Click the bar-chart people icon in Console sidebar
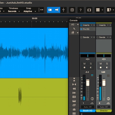The width and height of the screenshot is (115, 115). click(x=74, y=109)
